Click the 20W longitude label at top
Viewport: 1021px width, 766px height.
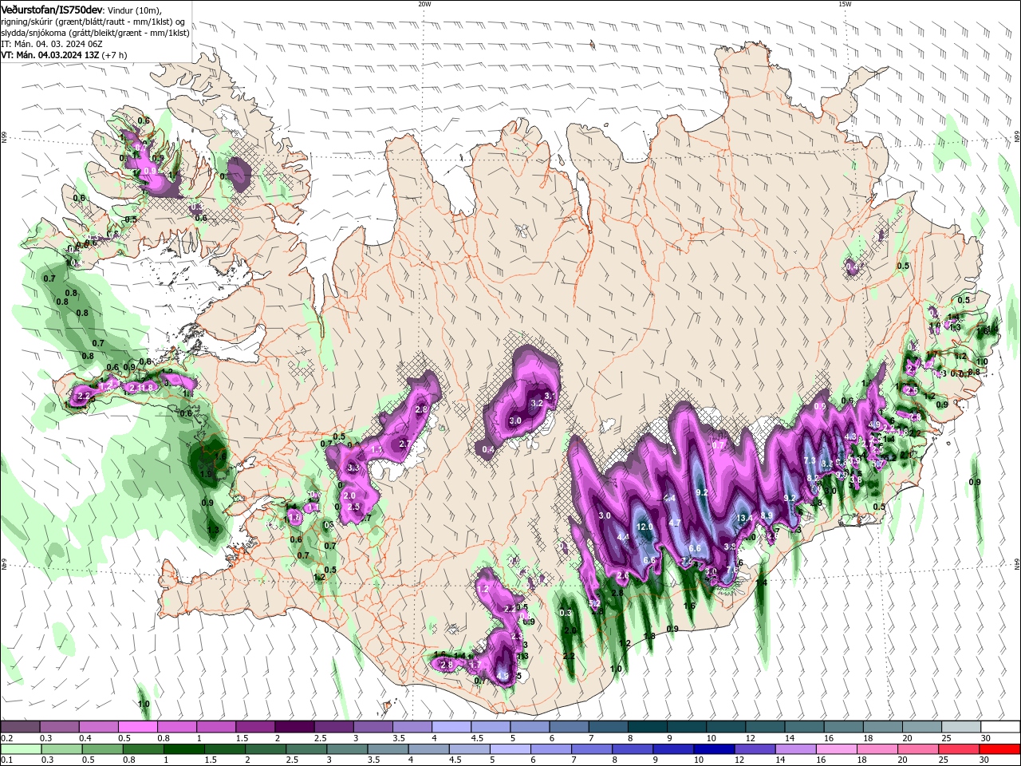click(424, 4)
